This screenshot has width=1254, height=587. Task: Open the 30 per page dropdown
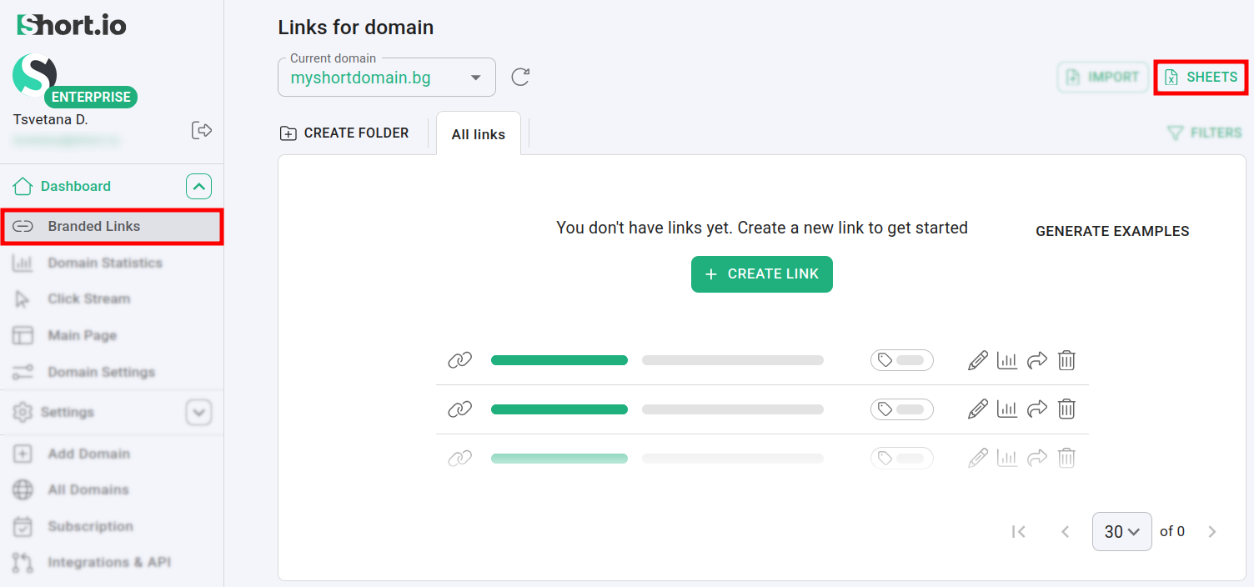pos(1121,532)
